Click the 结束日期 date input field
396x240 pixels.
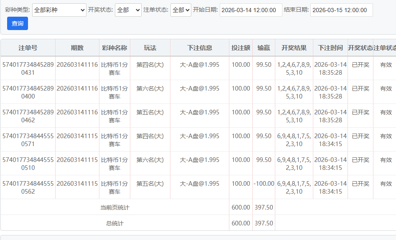tap(341, 10)
